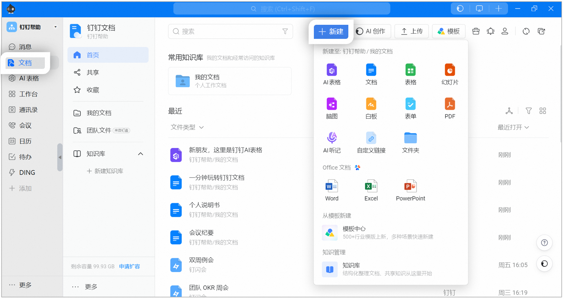This screenshot has height=299, width=564.
Task: Open the 文件类型 filter dropdown
Action: [x=187, y=127]
